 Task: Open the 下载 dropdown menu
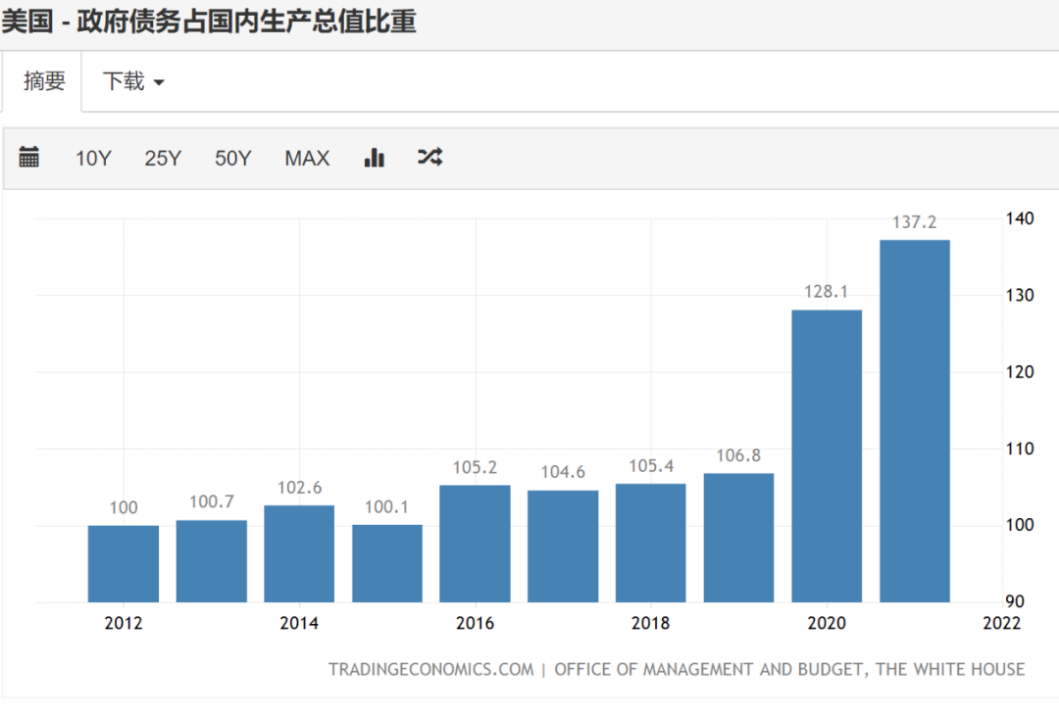pyautogui.click(x=133, y=81)
